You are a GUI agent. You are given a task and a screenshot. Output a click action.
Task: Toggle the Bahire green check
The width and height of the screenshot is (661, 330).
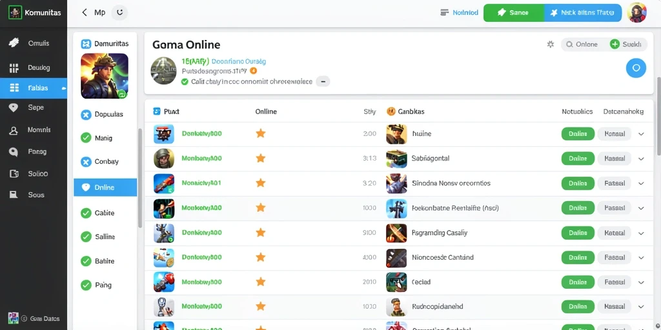click(x=86, y=261)
